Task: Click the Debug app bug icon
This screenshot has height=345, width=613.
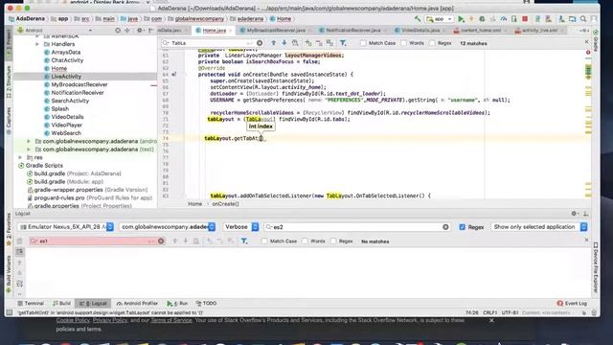Action: (482, 19)
